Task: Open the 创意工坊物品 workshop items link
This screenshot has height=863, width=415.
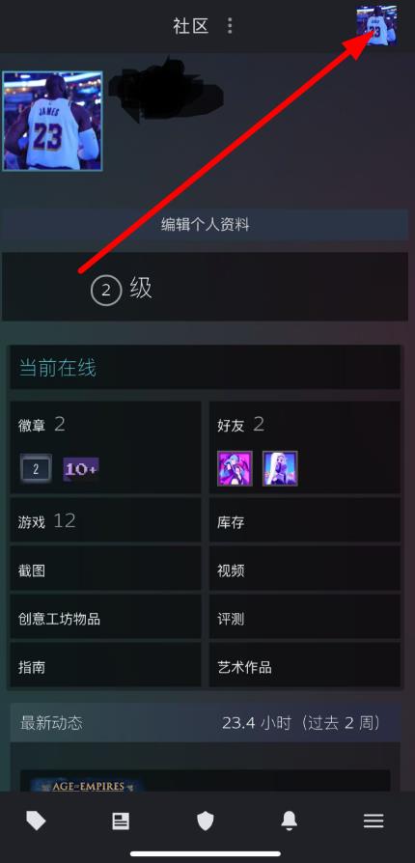Action: 105,618
